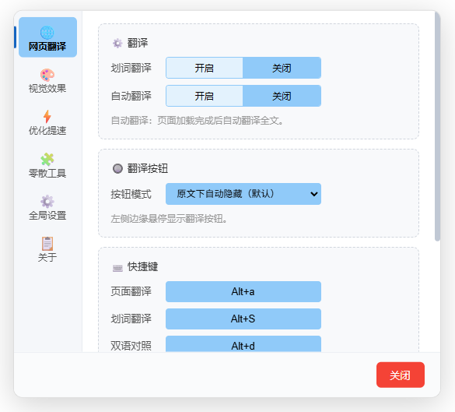Click the 自动翻译 row label

pos(131,96)
